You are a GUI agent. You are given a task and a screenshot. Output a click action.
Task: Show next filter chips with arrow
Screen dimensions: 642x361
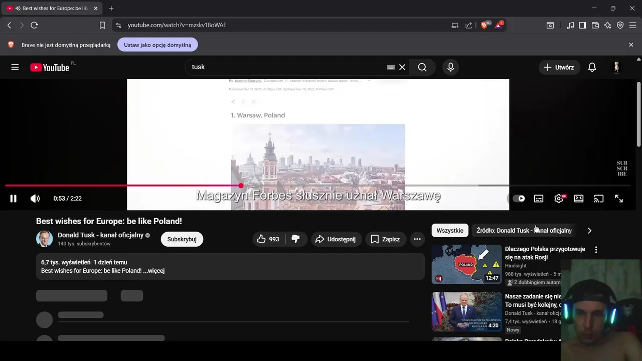click(x=589, y=231)
